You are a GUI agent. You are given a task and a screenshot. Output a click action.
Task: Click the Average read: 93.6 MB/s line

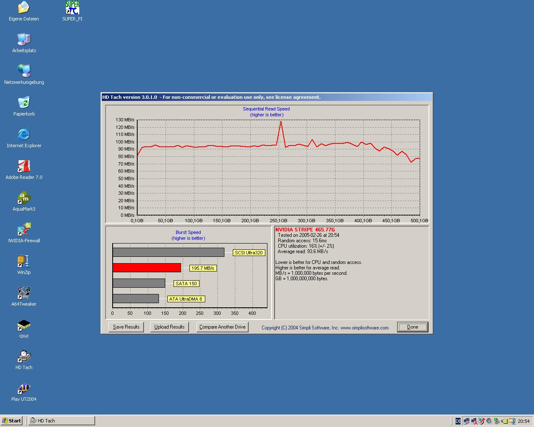point(303,251)
